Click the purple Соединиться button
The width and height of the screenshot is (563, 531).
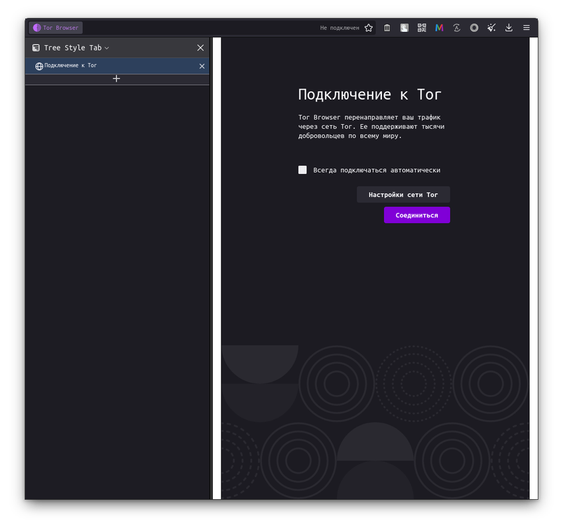click(x=416, y=214)
